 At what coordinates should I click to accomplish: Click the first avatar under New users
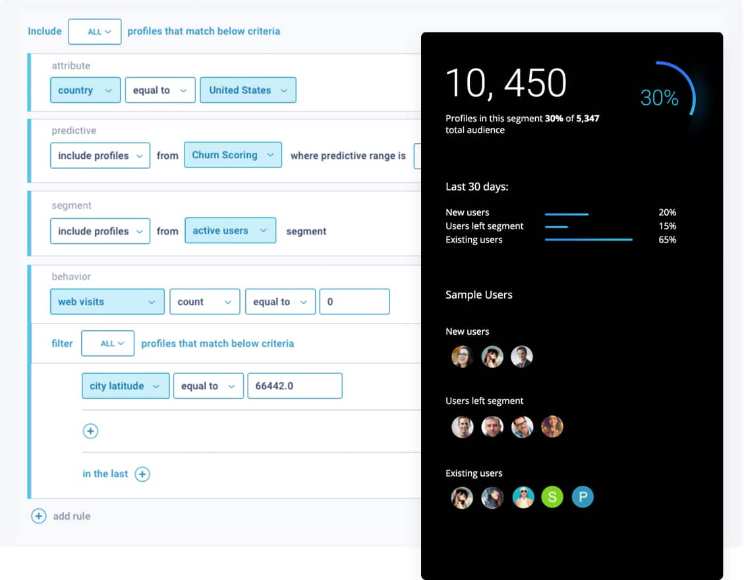462,357
